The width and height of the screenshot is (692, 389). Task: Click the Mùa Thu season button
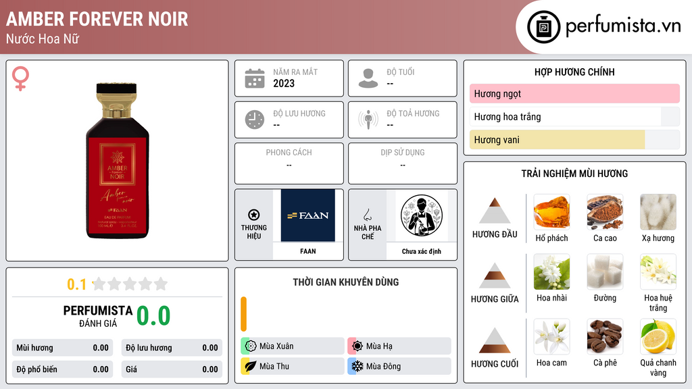pos(293,366)
